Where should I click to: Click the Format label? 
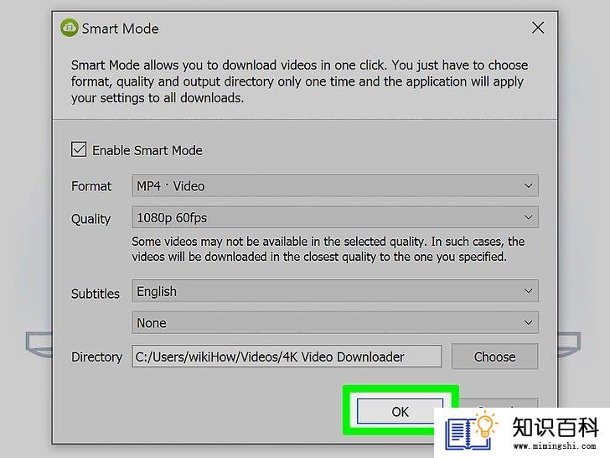pyautogui.click(x=91, y=186)
